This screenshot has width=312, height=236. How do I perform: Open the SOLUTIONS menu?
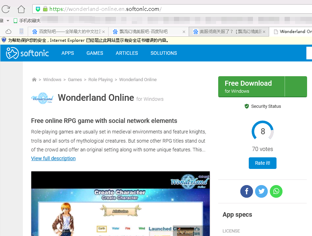[x=164, y=53]
